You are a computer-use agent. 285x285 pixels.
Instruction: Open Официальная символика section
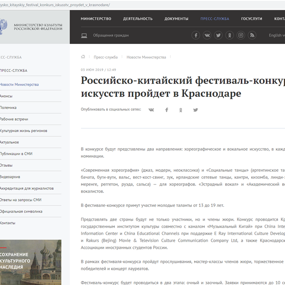click(x=21, y=212)
